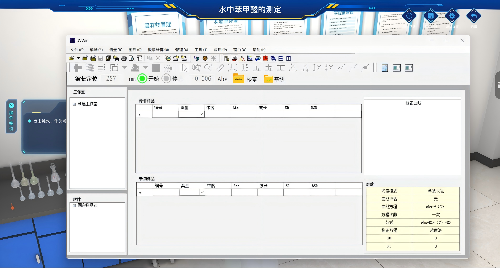The image size is (500, 268).
Task: Click the printer icon in the toolbar
Action: pos(124,58)
